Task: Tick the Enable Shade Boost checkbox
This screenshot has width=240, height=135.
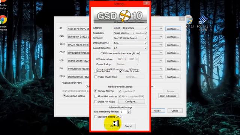Action: 96,77
